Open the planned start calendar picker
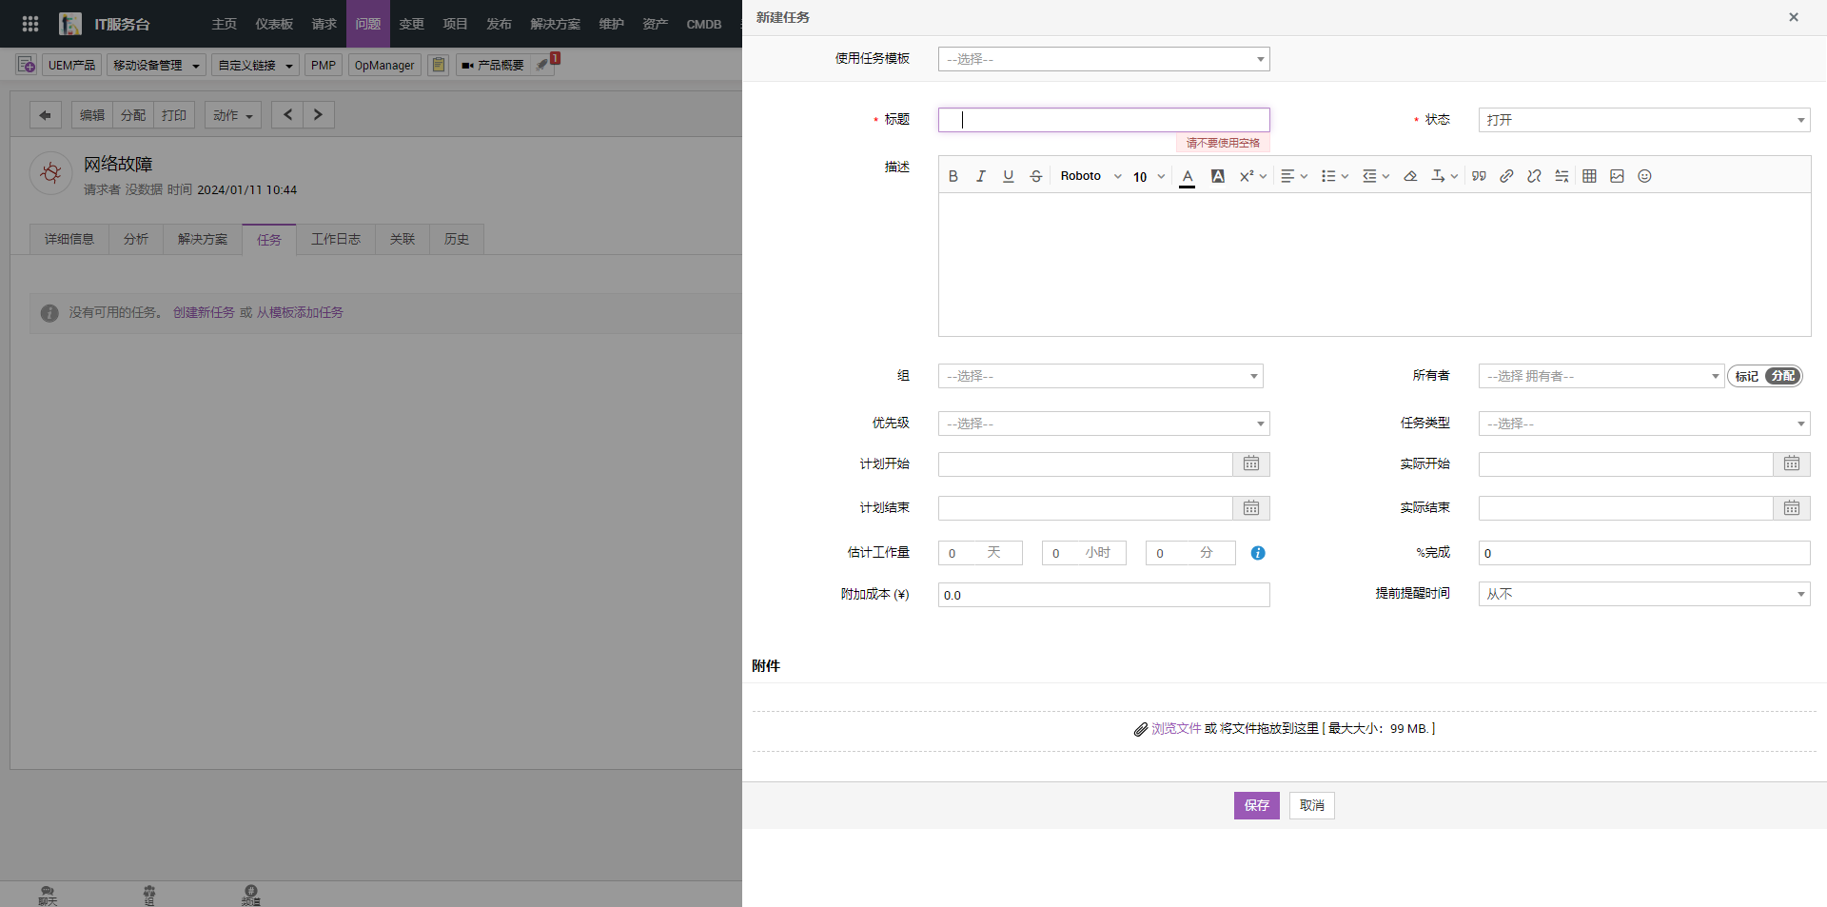This screenshot has height=907, width=1827. pyautogui.click(x=1250, y=463)
